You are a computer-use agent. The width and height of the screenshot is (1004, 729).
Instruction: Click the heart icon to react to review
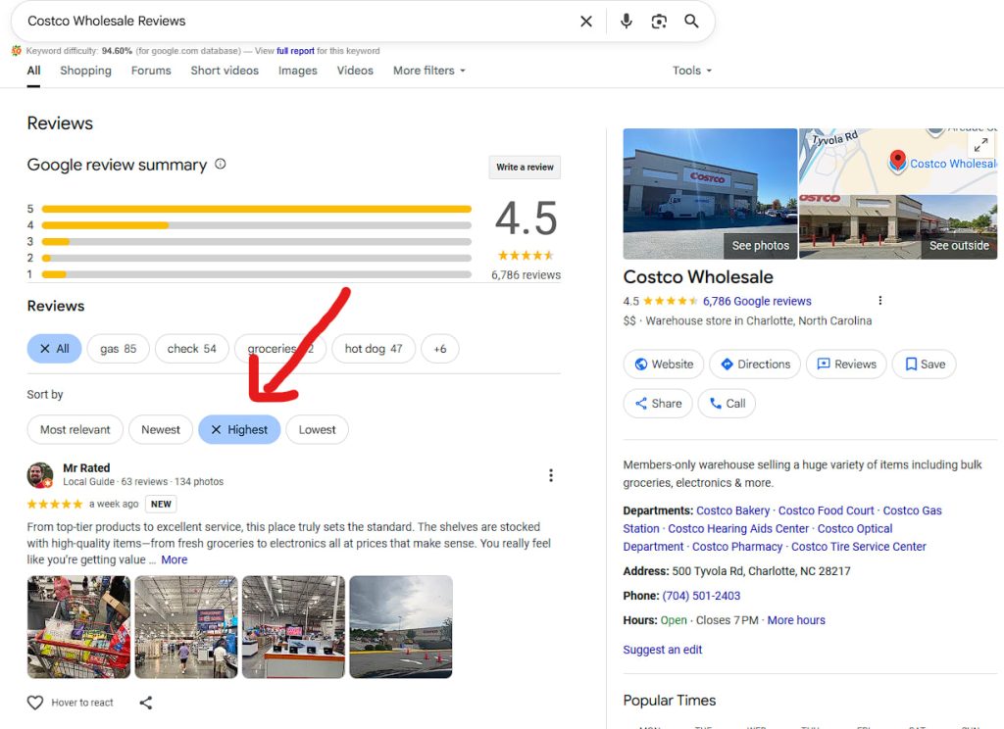point(35,703)
